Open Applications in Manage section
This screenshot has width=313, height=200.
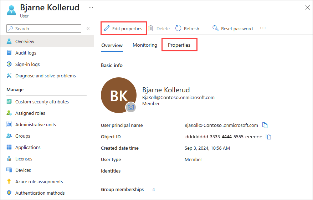(x=47, y=147)
